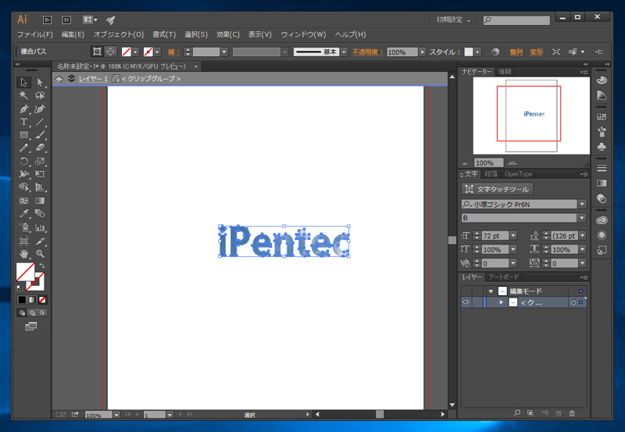Open the stroke weight dropdown
The height and width of the screenshot is (432, 625).
click(224, 52)
